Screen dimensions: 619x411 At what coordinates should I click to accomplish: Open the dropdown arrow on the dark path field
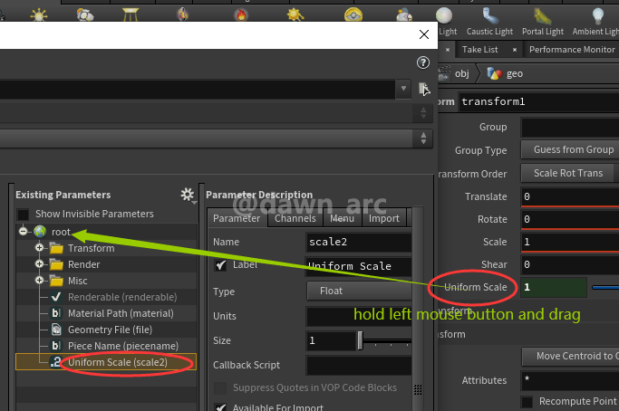pyautogui.click(x=403, y=89)
